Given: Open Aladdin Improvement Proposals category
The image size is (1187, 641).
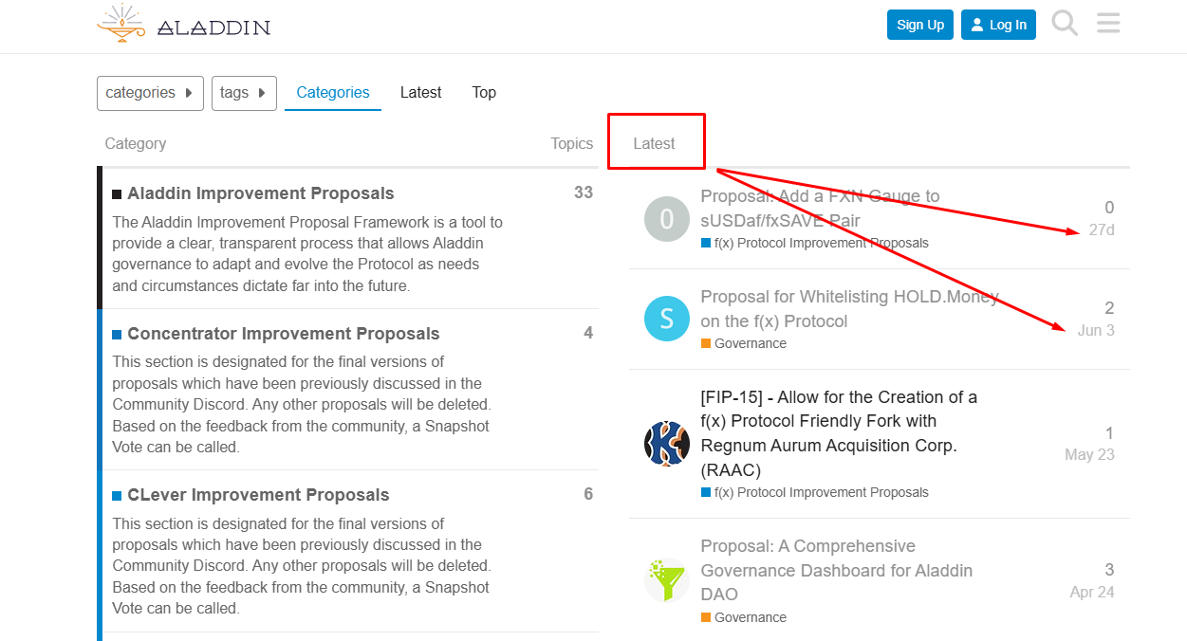Looking at the screenshot, I should click(x=261, y=193).
